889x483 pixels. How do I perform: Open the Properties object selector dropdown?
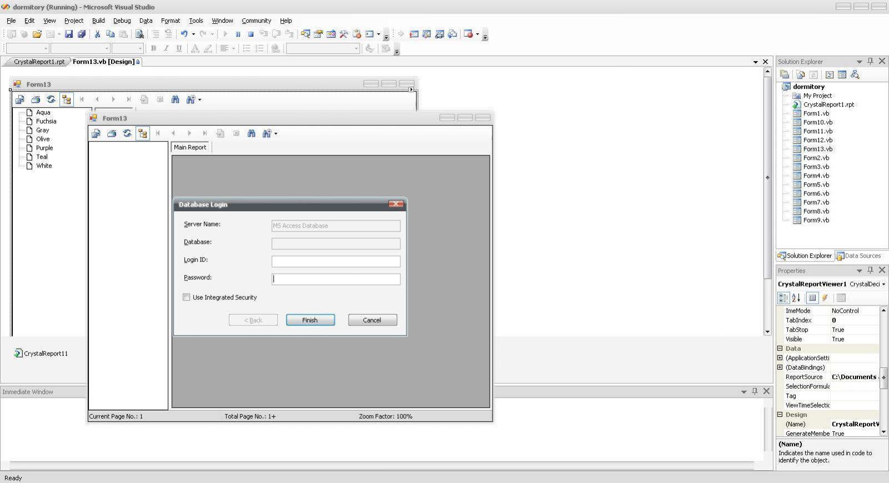click(x=883, y=284)
